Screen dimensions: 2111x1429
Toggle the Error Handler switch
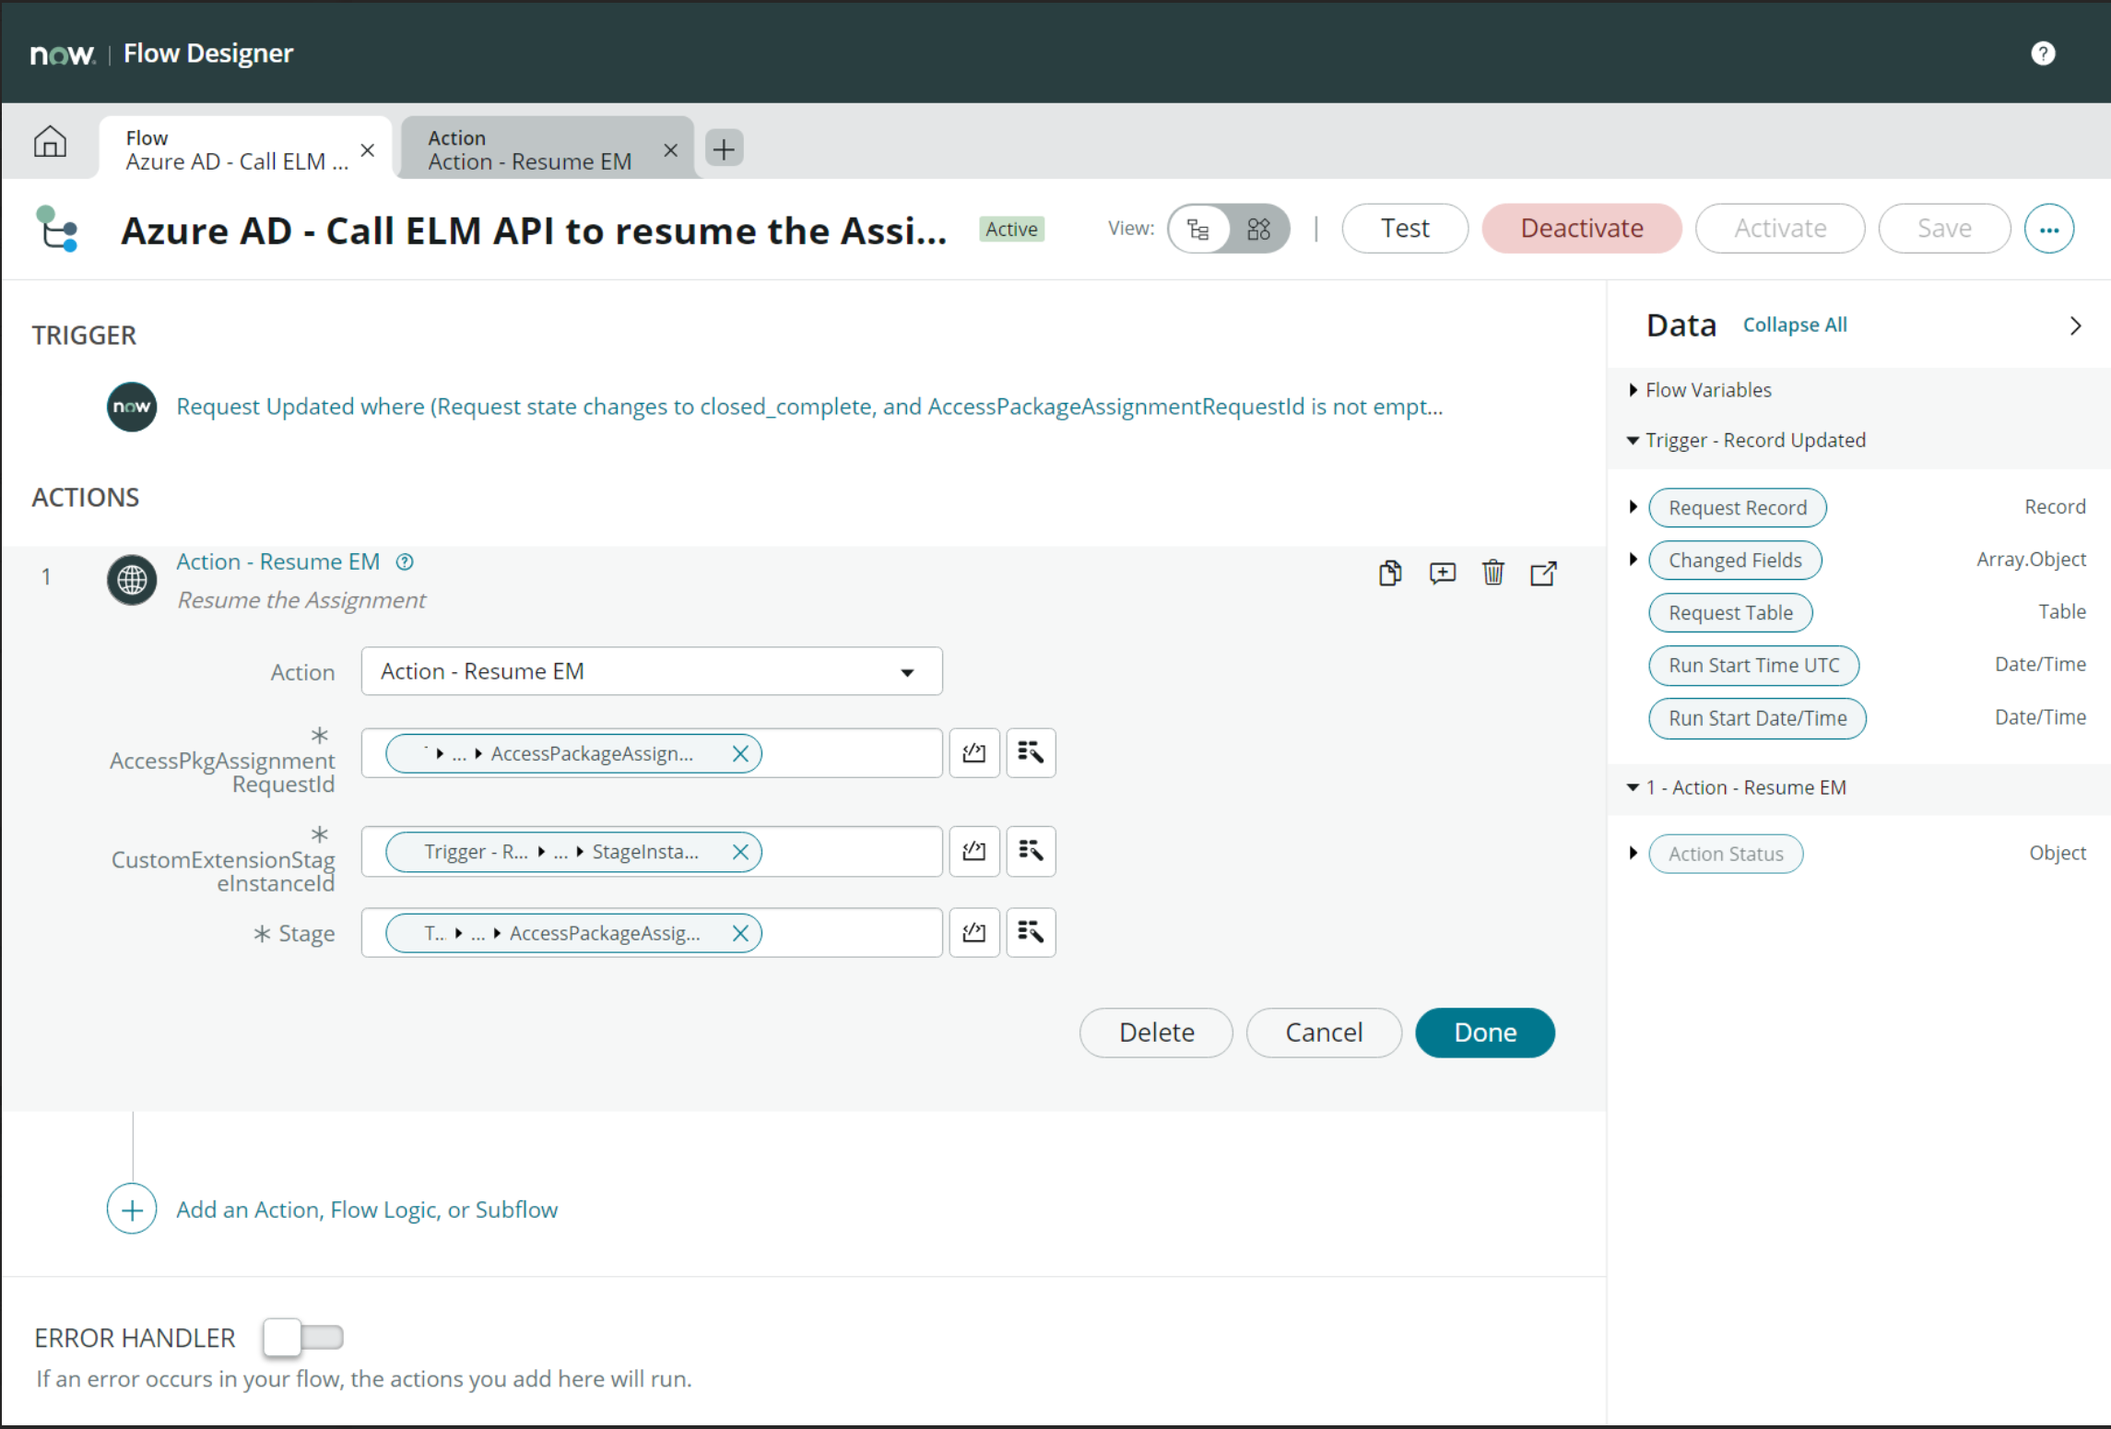point(302,1337)
